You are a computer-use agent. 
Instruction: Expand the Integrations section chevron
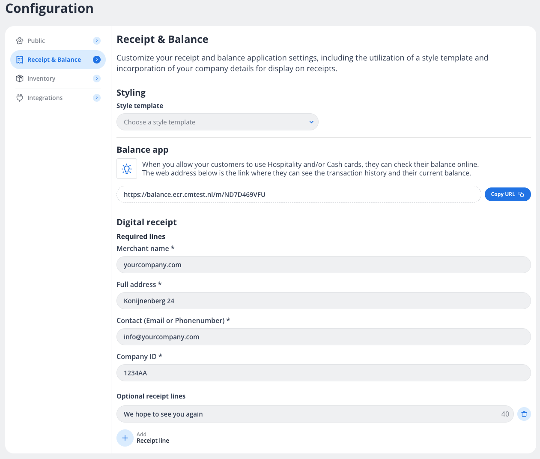97,98
